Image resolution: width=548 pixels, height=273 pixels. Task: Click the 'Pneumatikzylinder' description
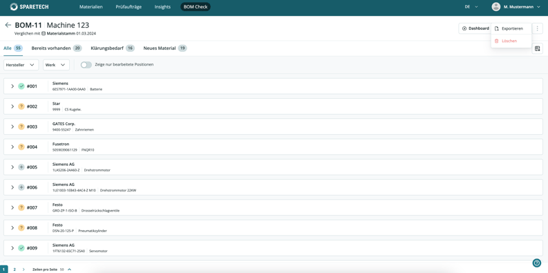pyautogui.click(x=93, y=231)
